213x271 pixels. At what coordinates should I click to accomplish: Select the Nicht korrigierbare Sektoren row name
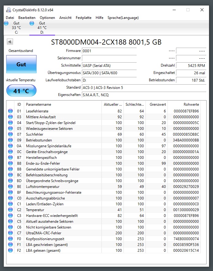coord(48,227)
